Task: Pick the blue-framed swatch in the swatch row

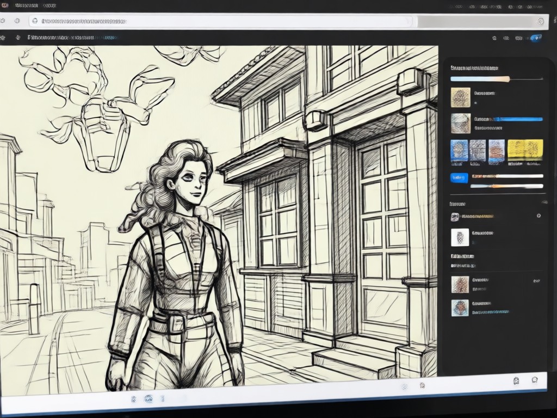Action: pyautogui.click(x=459, y=151)
